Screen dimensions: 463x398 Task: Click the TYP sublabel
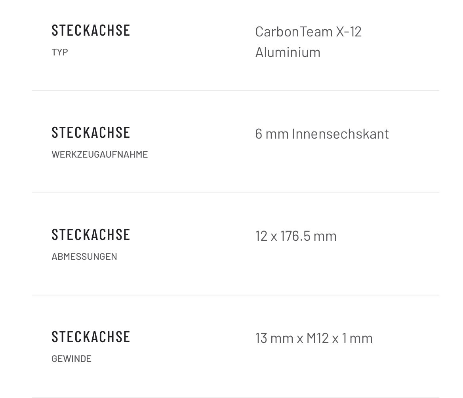(x=60, y=52)
